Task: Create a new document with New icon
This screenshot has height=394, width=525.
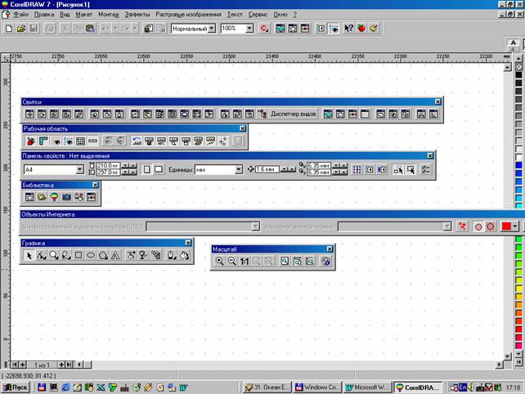Action: click(9, 29)
